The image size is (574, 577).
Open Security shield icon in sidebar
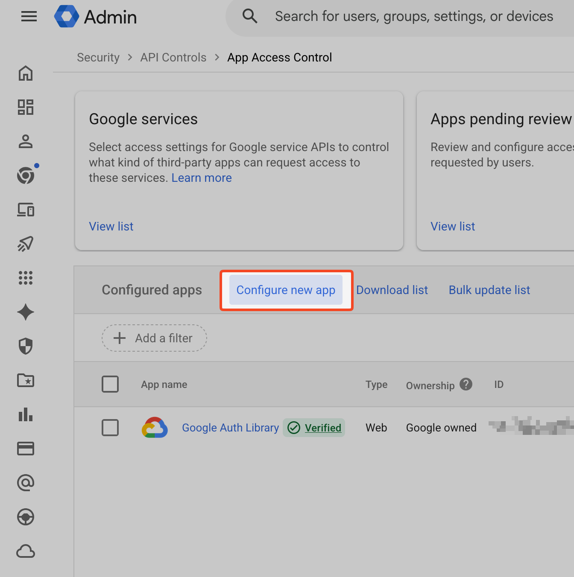click(x=26, y=346)
